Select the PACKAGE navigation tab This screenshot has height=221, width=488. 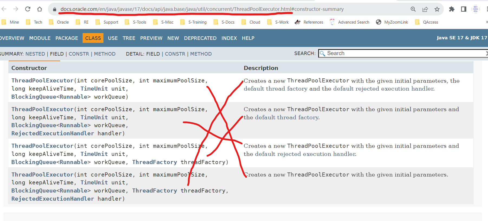(x=67, y=38)
